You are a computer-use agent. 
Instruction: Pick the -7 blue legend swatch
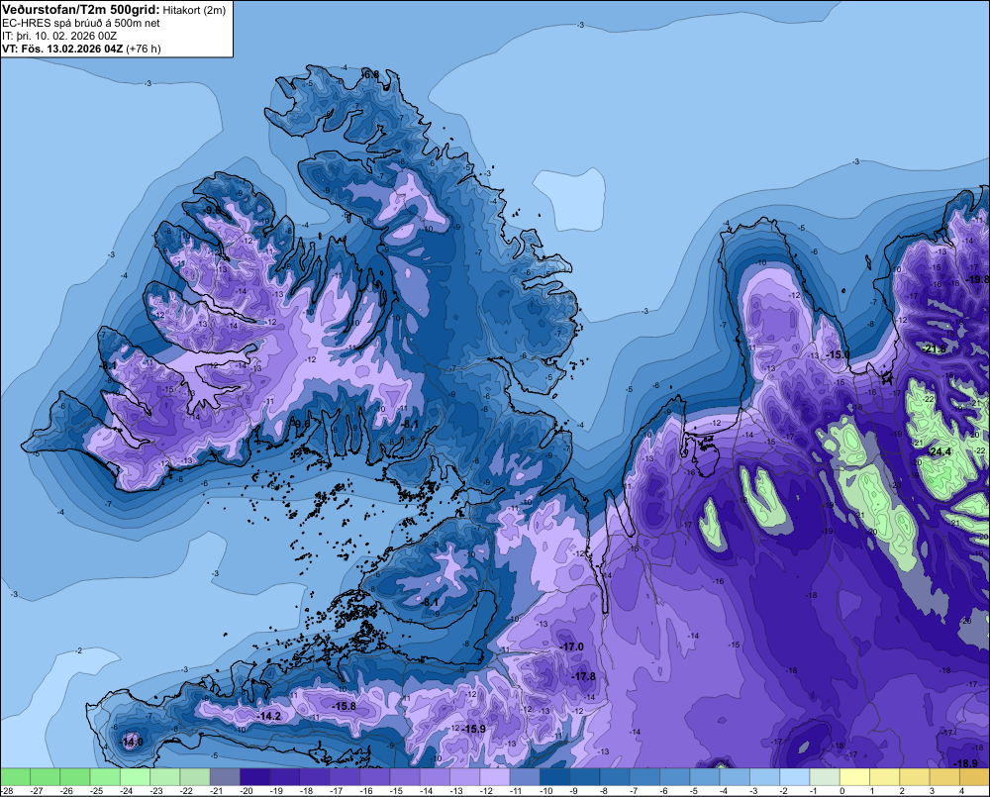(x=644, y=777)
